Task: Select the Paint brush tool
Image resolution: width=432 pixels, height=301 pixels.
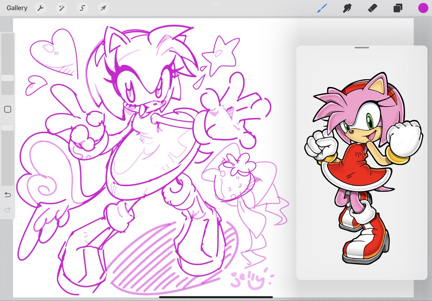Action: [x=322, y=8]
